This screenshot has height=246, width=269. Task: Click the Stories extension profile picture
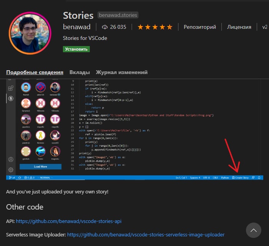coord(30,33)
